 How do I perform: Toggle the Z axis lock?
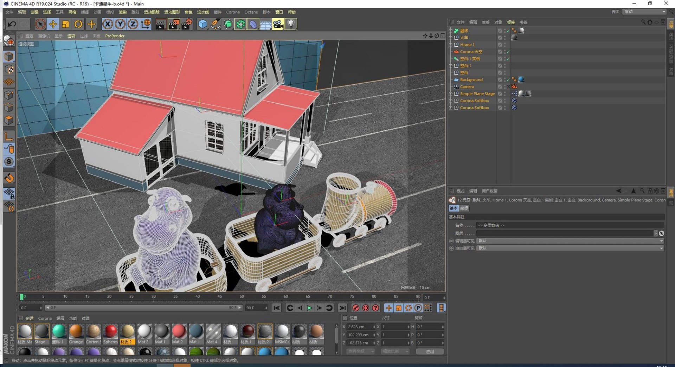[x=133, y=24]
